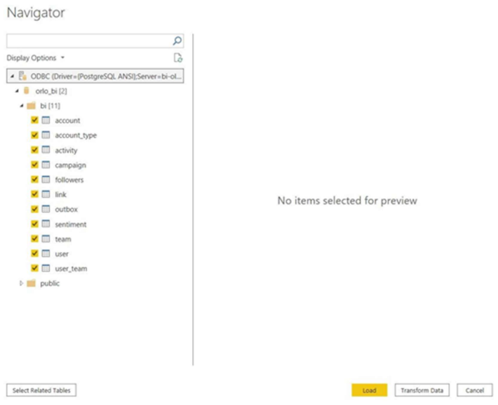Click Select Related Tables button
The height and width of the screenshot is (405, 498).
pyautogui.click(x=41, y=391)
